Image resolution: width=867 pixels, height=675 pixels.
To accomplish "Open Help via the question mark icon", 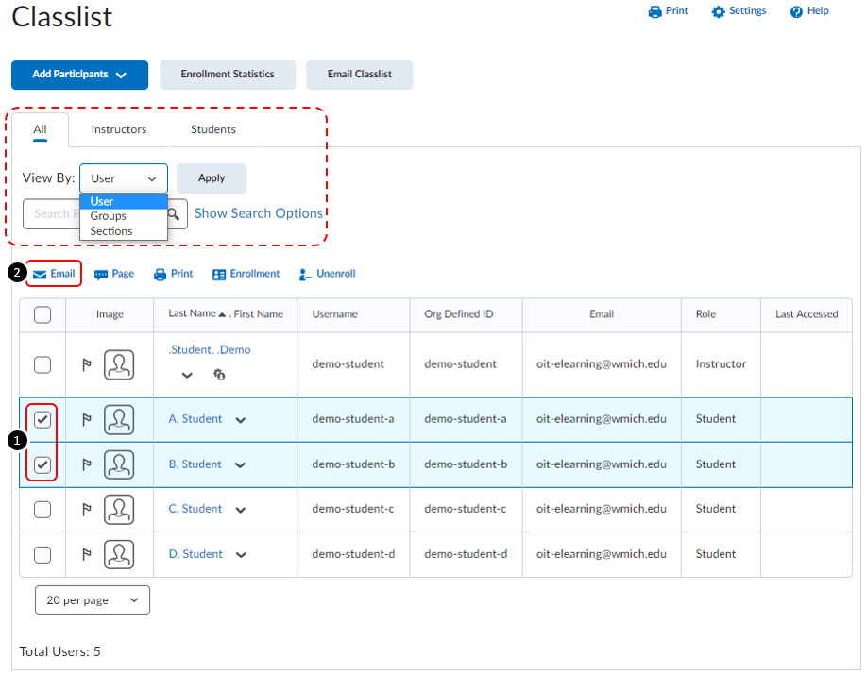I will [x=796, y=12].
